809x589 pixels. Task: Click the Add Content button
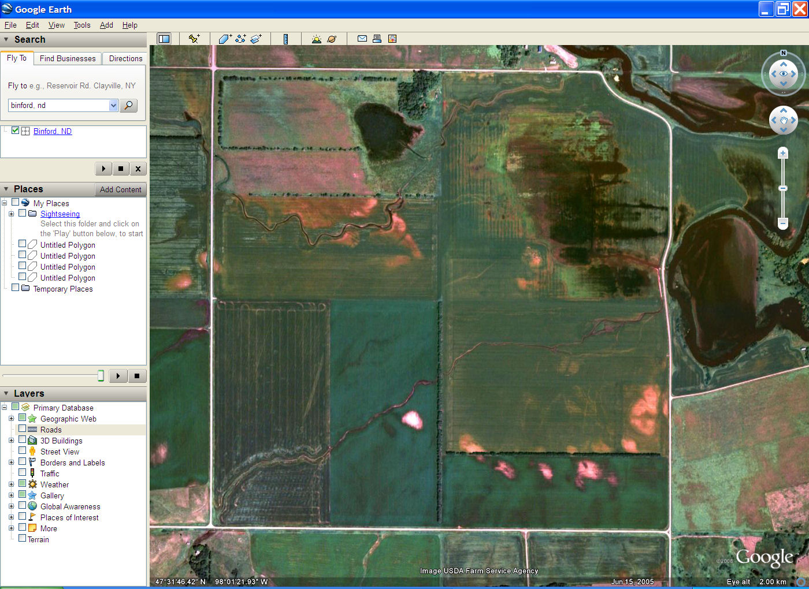tap(120, 189)
